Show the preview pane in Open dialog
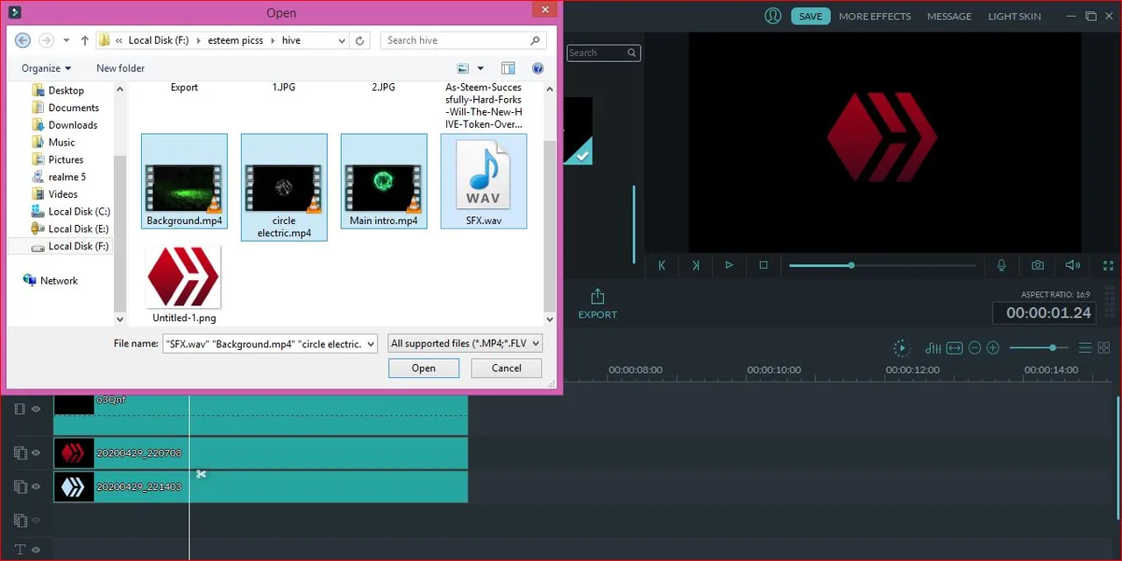Viewport: 1122px width, 561px height. pos(508,68)
